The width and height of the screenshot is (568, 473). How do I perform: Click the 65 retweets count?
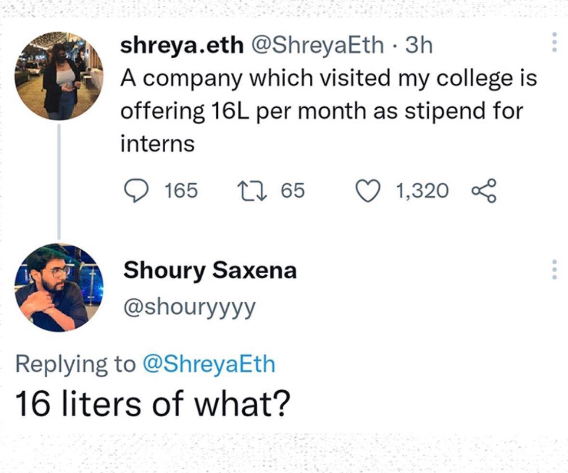coord(293,191)
